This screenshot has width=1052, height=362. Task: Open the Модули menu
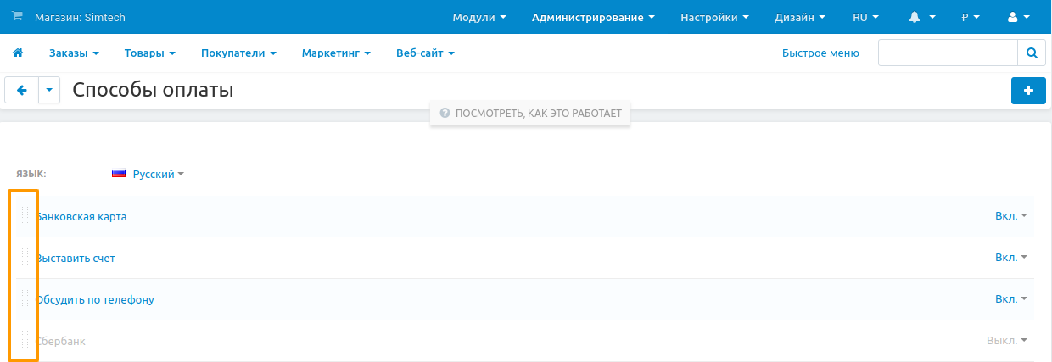(x=479, y=17)
